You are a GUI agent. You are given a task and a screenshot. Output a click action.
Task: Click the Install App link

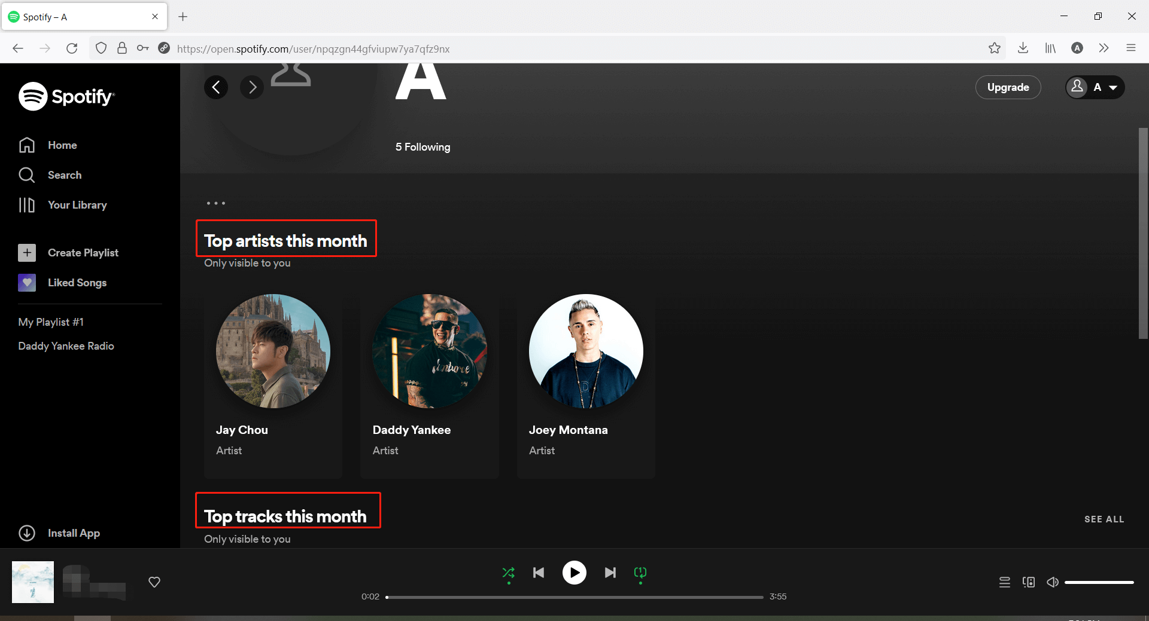click(x=74, y=533)
